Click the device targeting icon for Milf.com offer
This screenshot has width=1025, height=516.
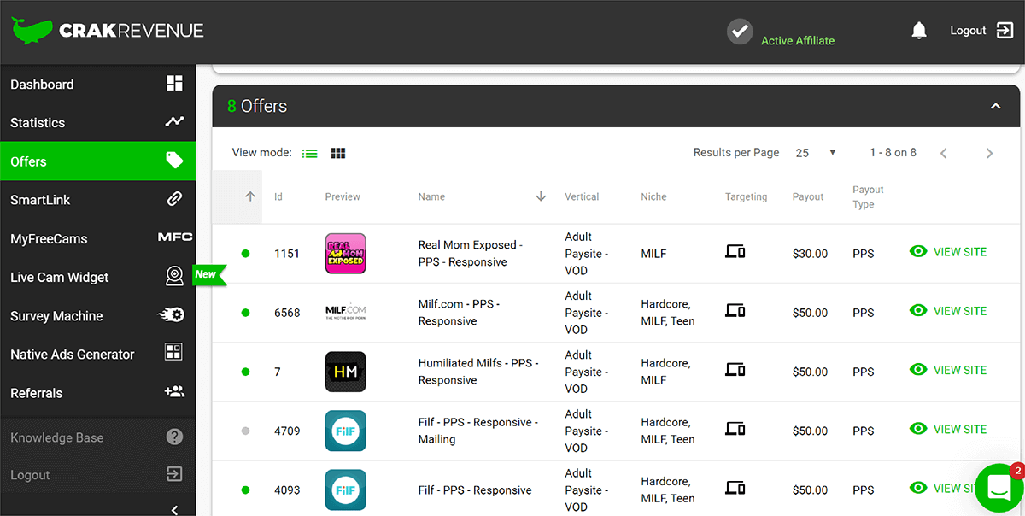pos(735,311)
